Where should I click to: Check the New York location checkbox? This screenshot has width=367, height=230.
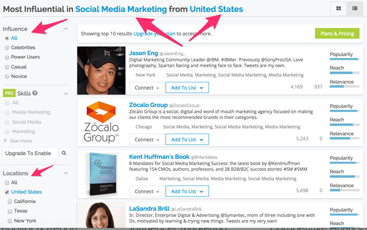[10, 221]
